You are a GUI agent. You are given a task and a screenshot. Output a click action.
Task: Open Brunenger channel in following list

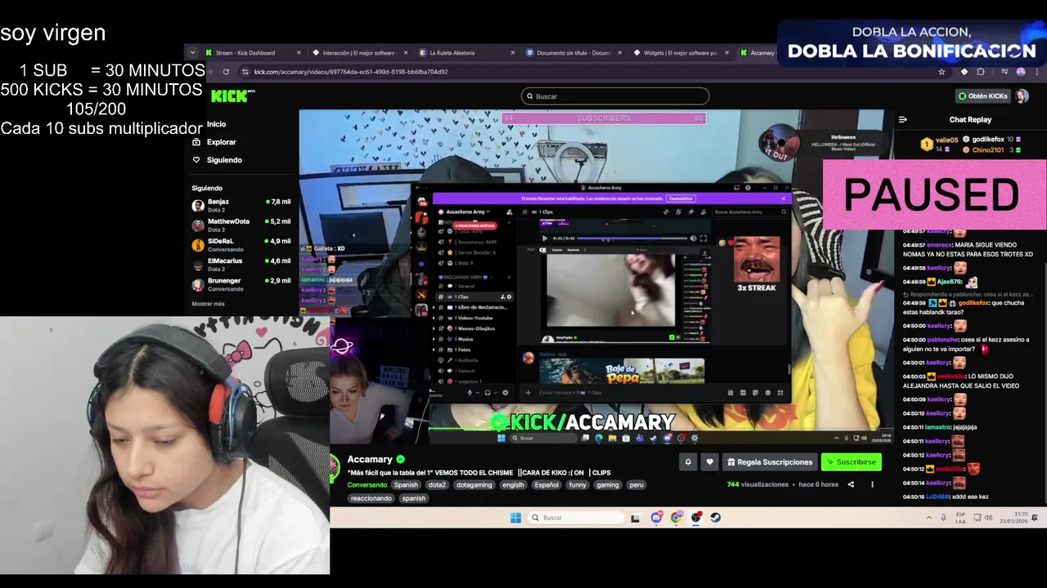point(241,283)
